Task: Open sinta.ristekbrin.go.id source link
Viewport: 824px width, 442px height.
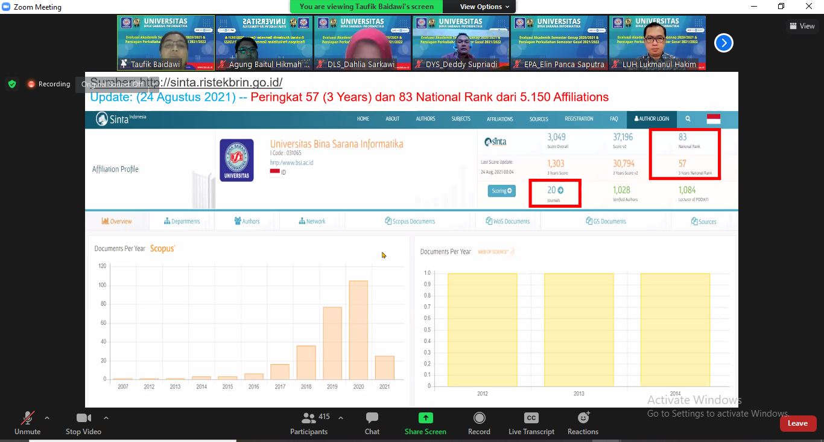Action: (x=211, y=82)
